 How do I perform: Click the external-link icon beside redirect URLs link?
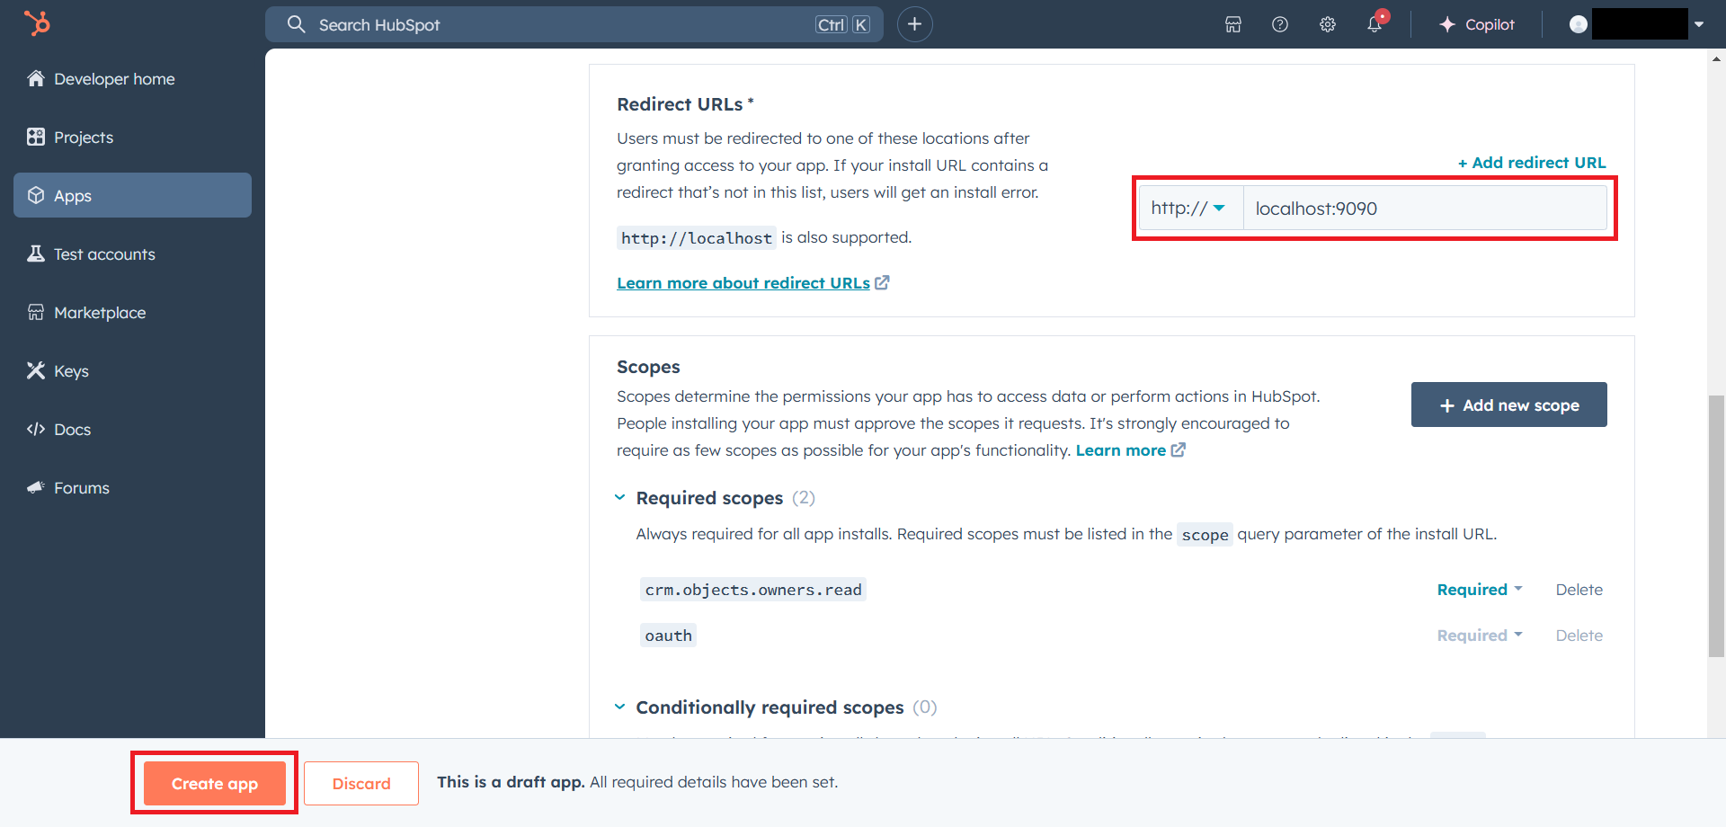point(883,282)
